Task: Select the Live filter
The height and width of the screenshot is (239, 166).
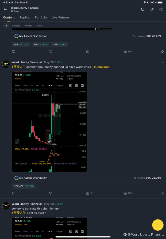Action: pos(40,25)
